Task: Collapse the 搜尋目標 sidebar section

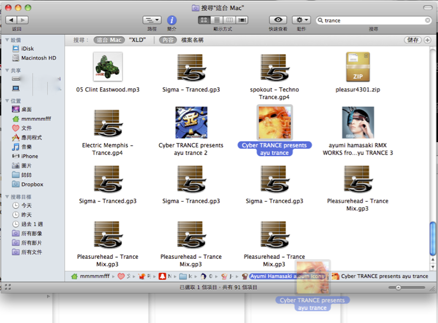Action: [x=7, y=197]
